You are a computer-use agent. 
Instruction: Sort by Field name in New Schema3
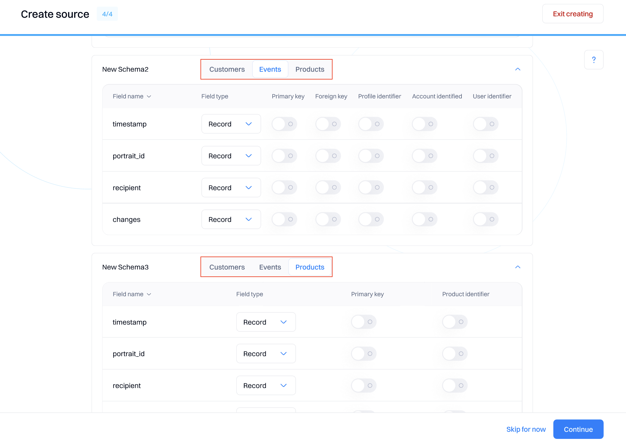[x=132, y=294]
